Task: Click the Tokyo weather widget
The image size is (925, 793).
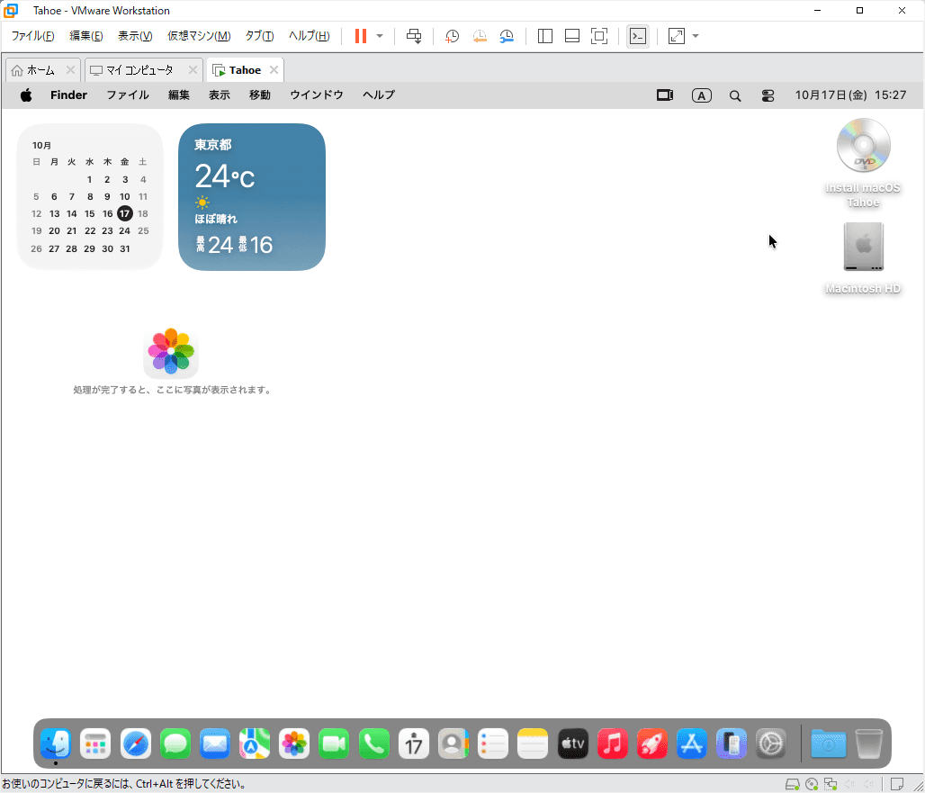Action: [252, 197]
